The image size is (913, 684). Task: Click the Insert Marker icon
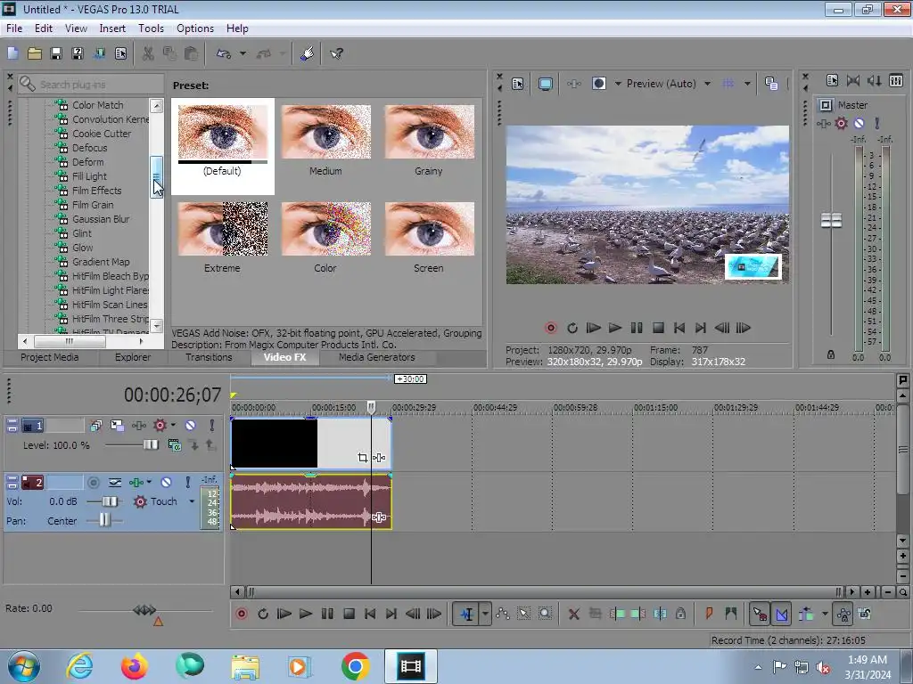[709, 614]
